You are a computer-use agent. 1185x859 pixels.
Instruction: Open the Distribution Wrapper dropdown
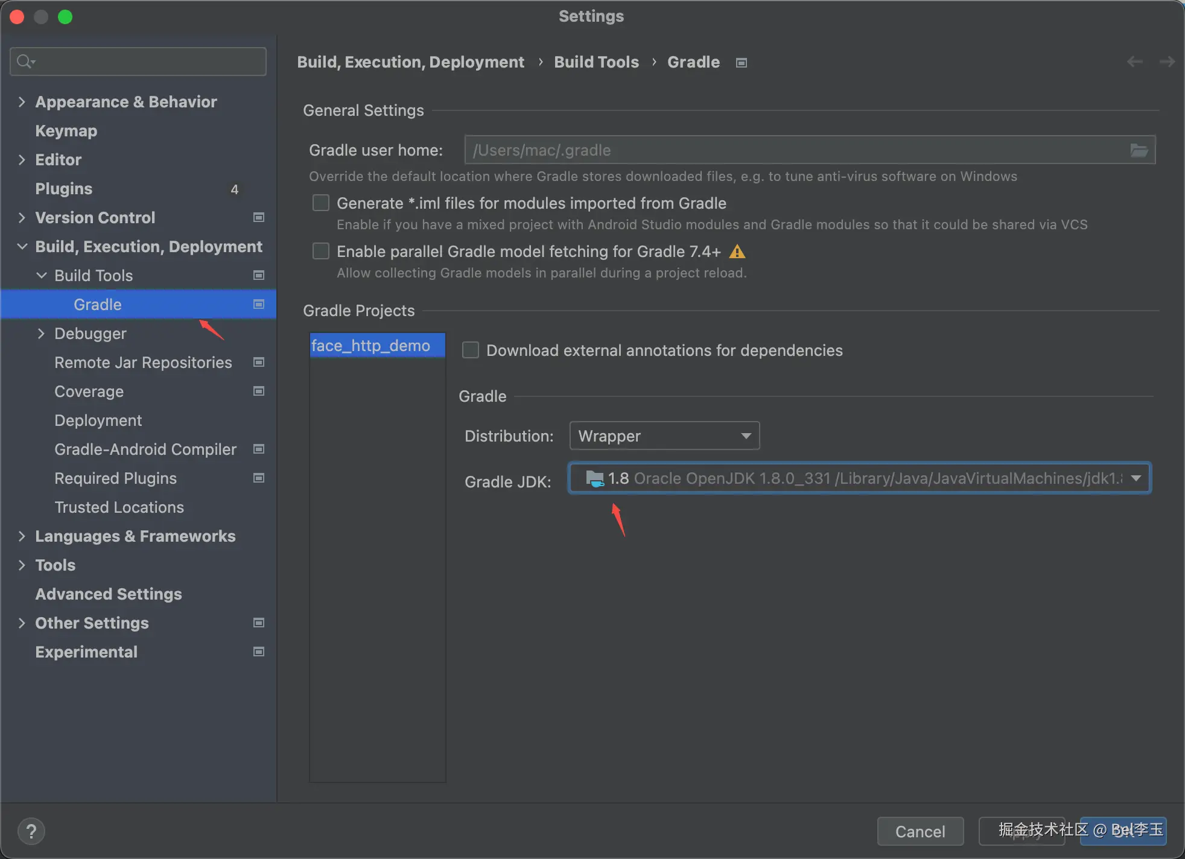pyautogui.click(x=664, y=436)
